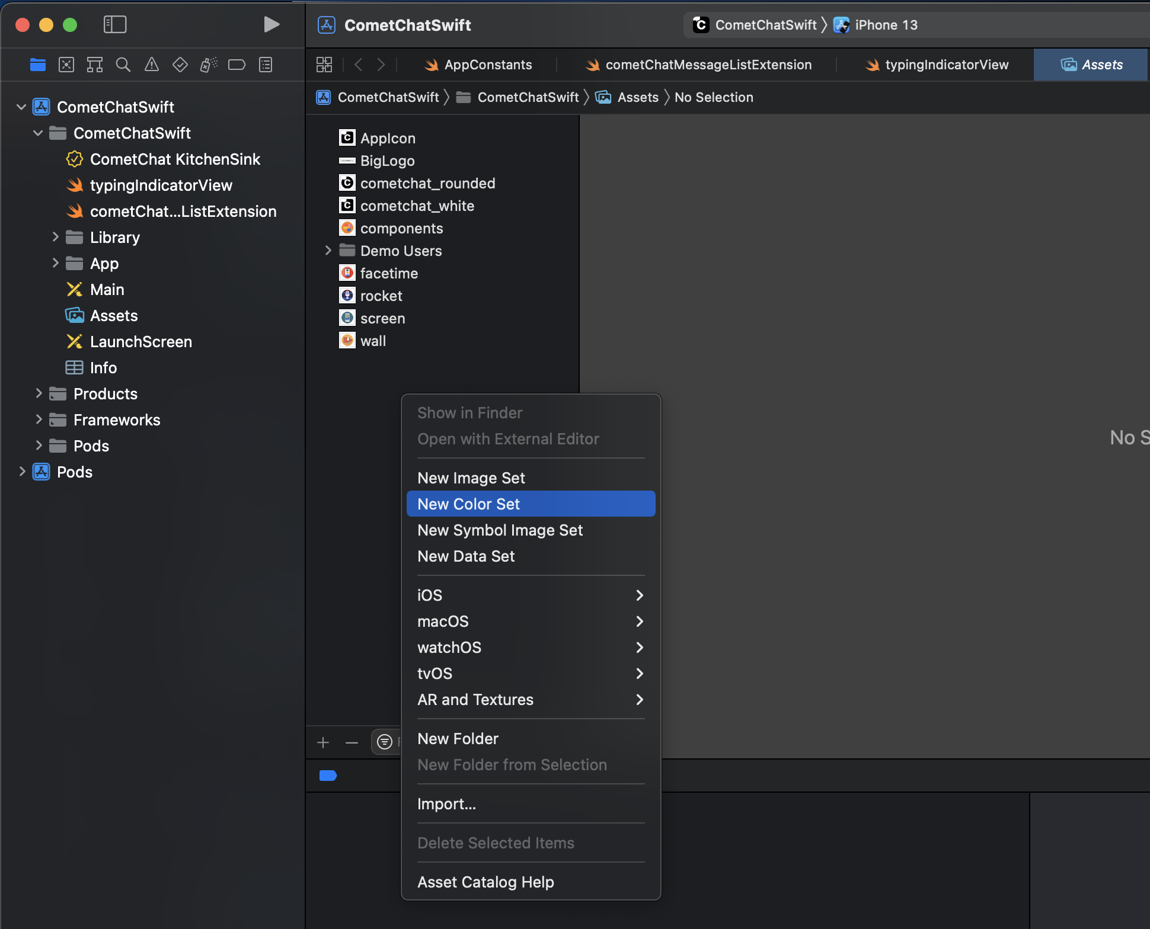The height and width of the screenshot is (929, 1150).
Task: Open the Symbol navigator icon
Action: coord(95,65)
